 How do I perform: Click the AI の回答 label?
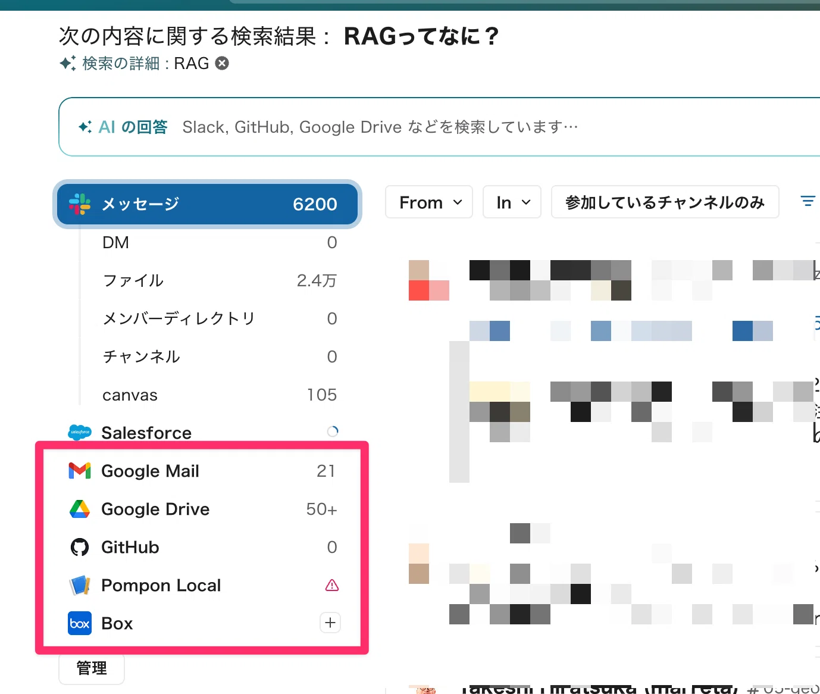click(x=133, y=127)
